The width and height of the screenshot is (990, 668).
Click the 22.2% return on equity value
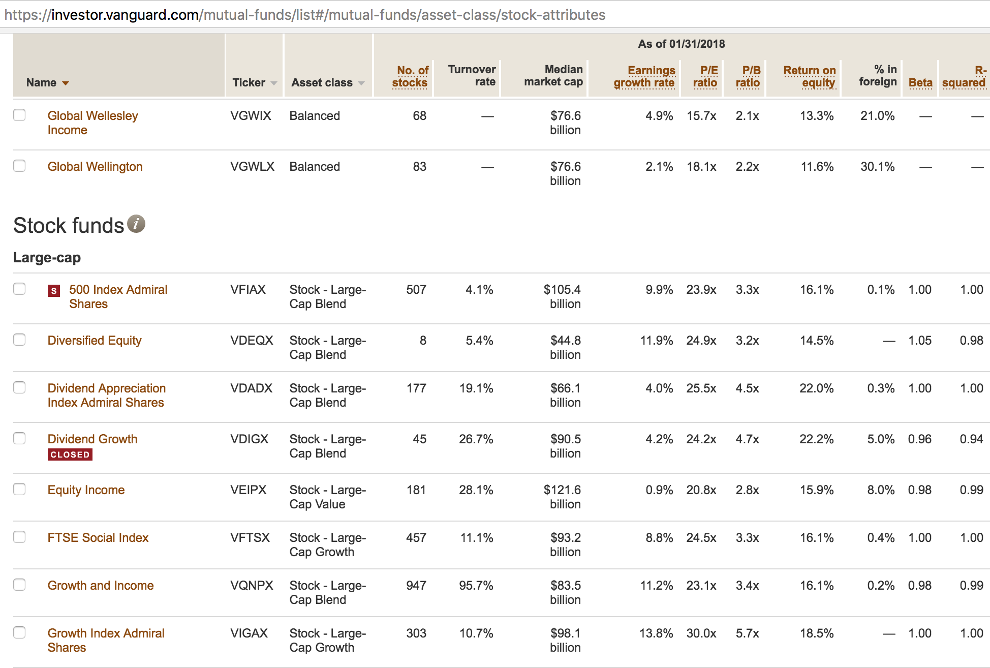click(x=816, y=439)
